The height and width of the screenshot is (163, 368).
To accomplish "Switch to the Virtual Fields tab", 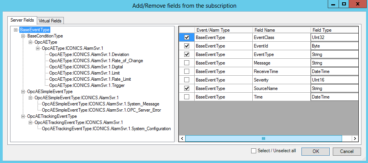I will [50, 20].
